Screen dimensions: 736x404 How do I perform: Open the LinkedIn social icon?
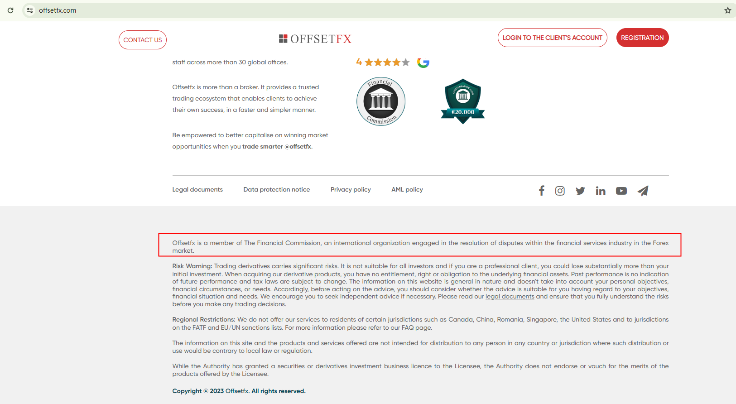click(601, 191)
